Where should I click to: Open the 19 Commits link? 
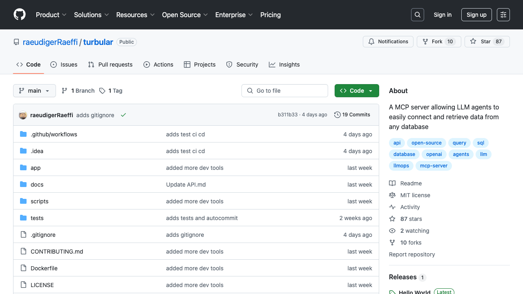pyautogui.click(x=352, y=115)
